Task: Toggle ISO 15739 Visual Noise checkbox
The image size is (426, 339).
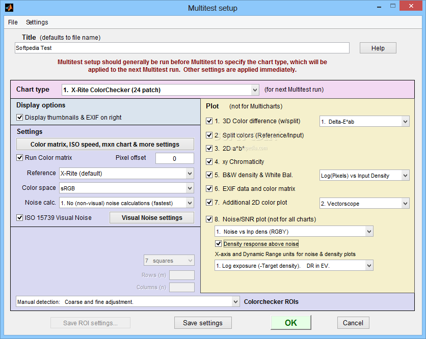Action: point(19,218)
